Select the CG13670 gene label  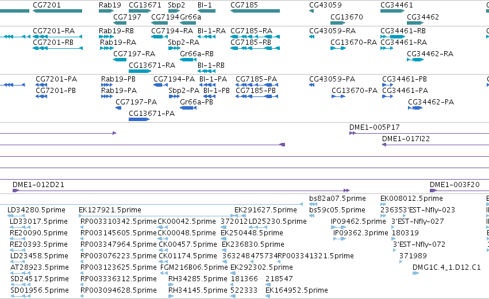point(347,17)
